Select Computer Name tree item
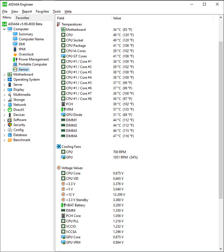The height and width of the screenshot is (252, 224). tap(31, 39)
